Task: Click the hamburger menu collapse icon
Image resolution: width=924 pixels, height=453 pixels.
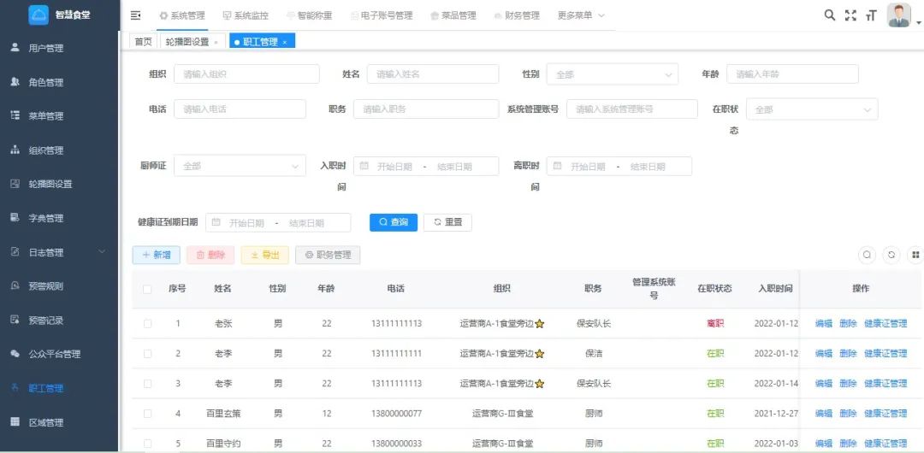Action: coord(135,15)
